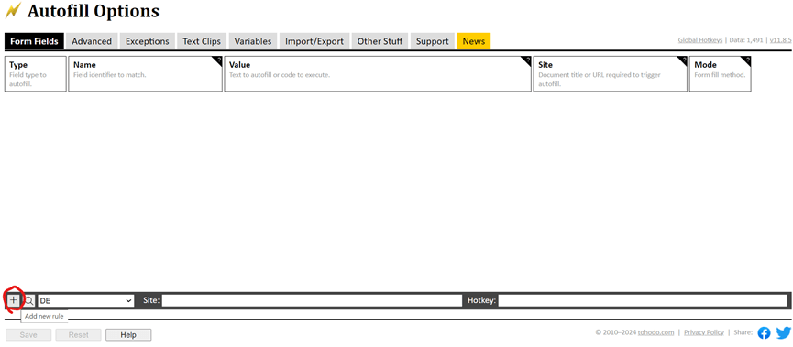Open the Privacy Policy link

(x=703, y=332)
